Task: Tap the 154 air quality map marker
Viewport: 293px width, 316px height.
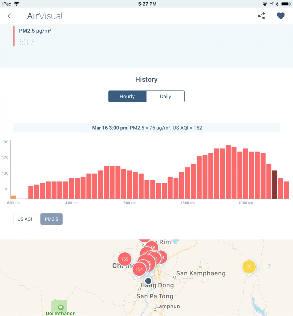Action: 139,269
